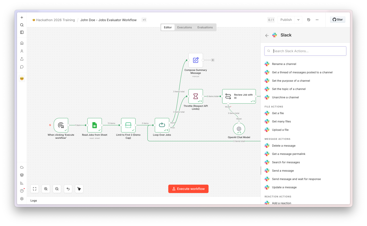
Task: Toggle the left sidebar panel icon
Action: click(22, 32)
